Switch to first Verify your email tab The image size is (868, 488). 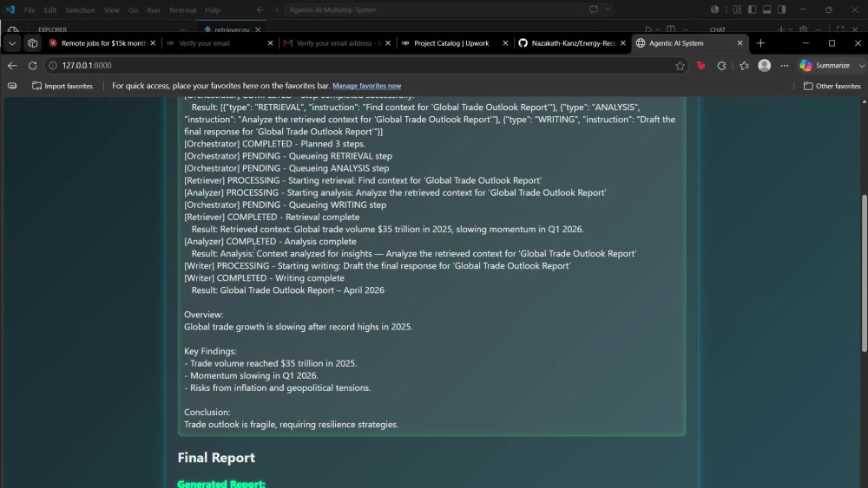tap(218, 43)
